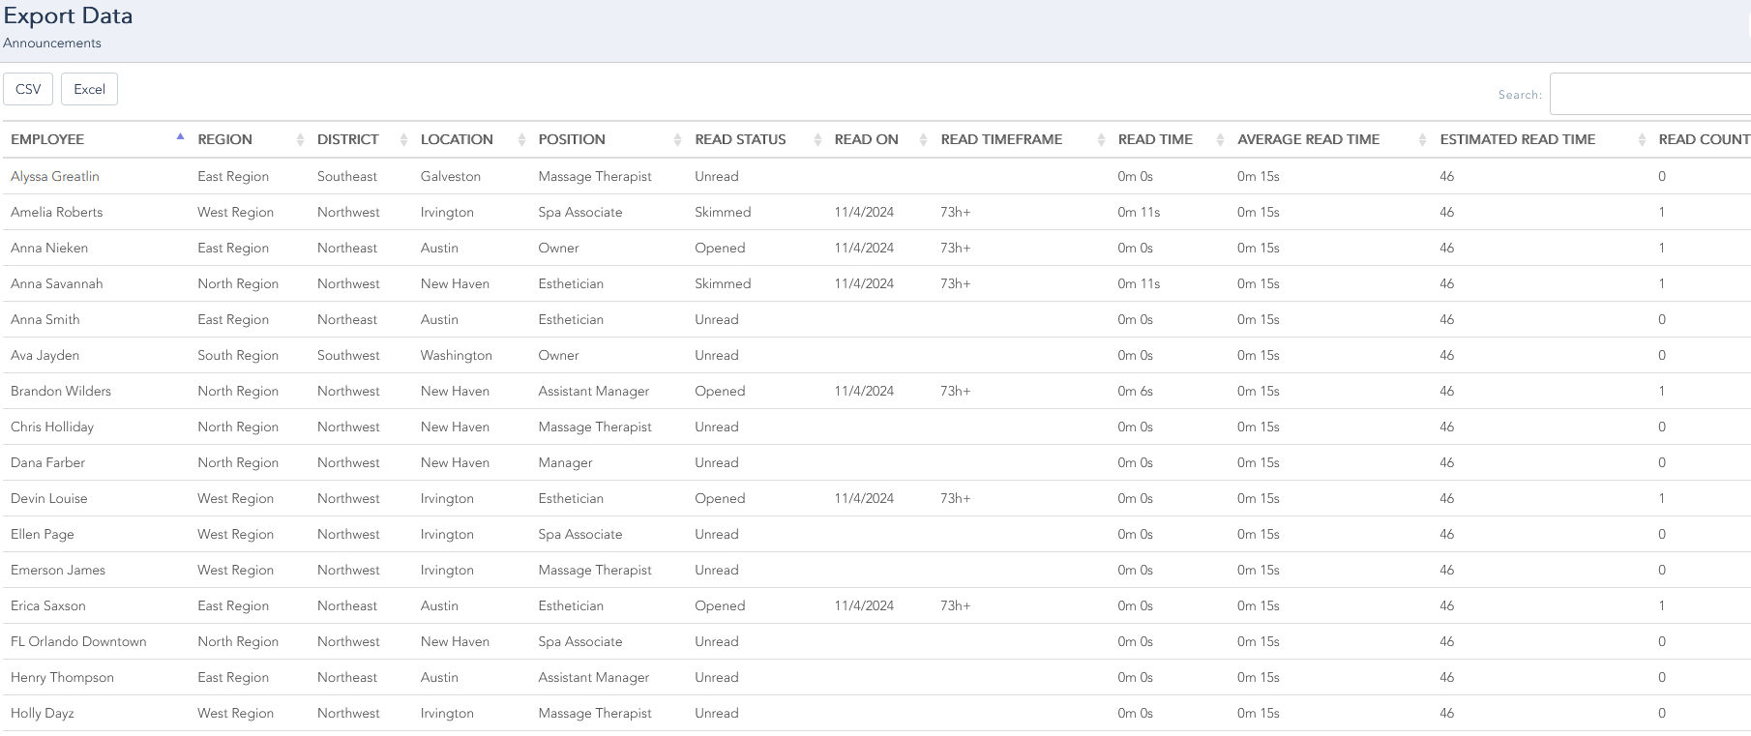The height and width of the screenshot is (736, 1751).
Task: Click the Estimated Read Time sort icon
Action: click(x=1642, y=140)
